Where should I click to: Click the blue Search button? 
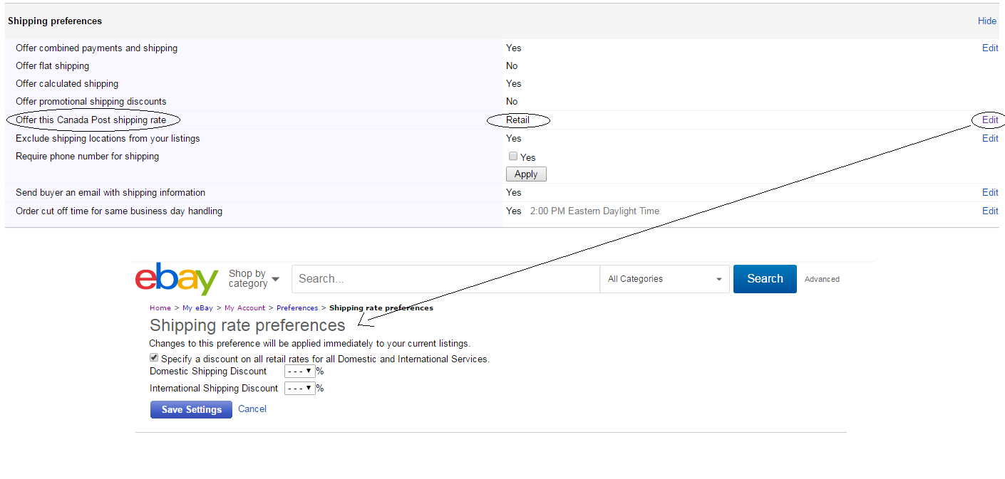(765, 279)
